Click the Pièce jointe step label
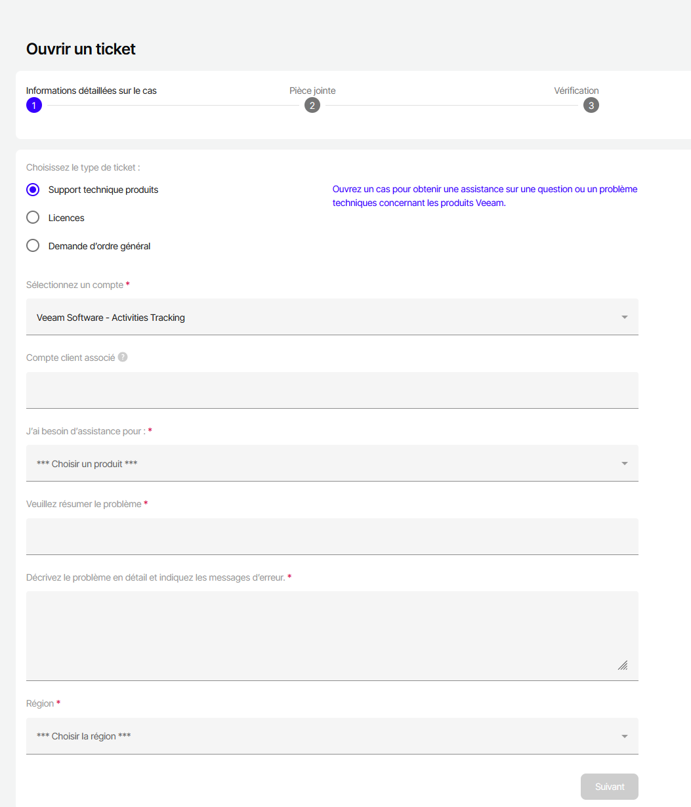 coord(312,91)
